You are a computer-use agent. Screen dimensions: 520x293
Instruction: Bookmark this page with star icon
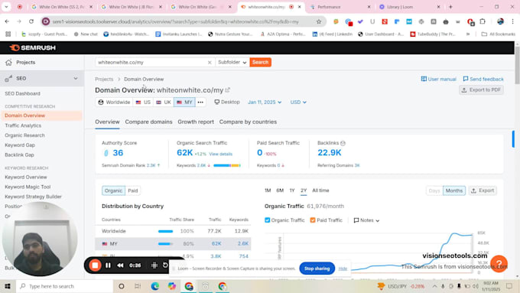point(319,21)
